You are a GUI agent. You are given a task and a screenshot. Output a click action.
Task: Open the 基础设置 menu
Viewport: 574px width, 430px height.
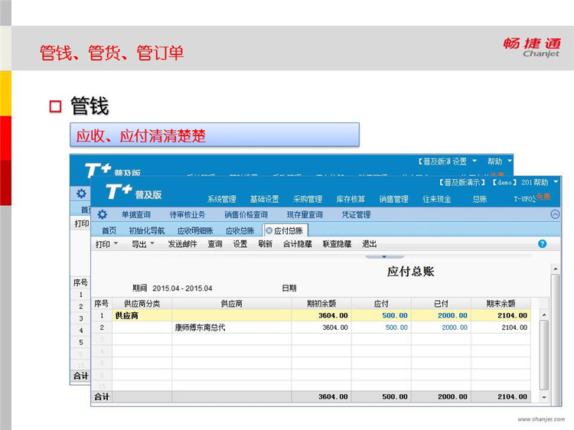(x=264, y=199)
